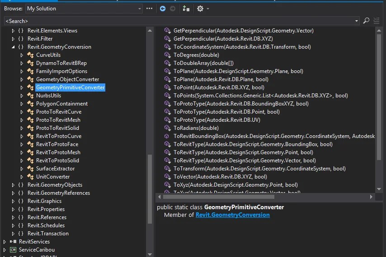The height and width of the screenshot is (257, 386).
Task: Select the ProtoToRevitCurve class
Action: tap(59, 112)
